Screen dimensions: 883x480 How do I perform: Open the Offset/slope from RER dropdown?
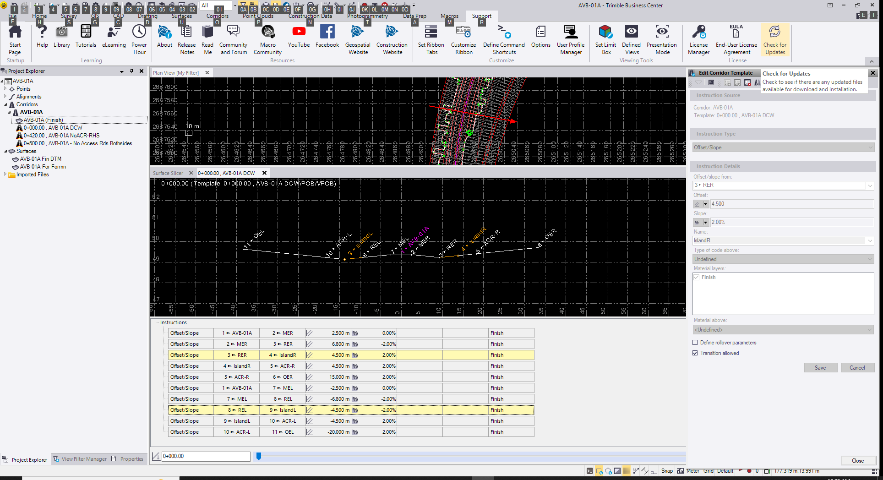click(x=869, y=185)
